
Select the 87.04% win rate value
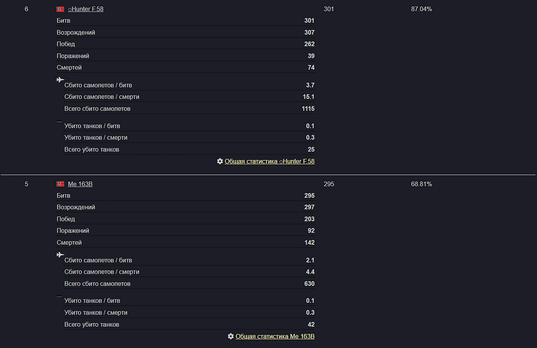(x=421, y=9)
